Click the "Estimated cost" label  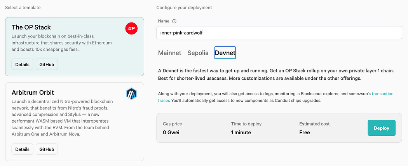point(314,124)
